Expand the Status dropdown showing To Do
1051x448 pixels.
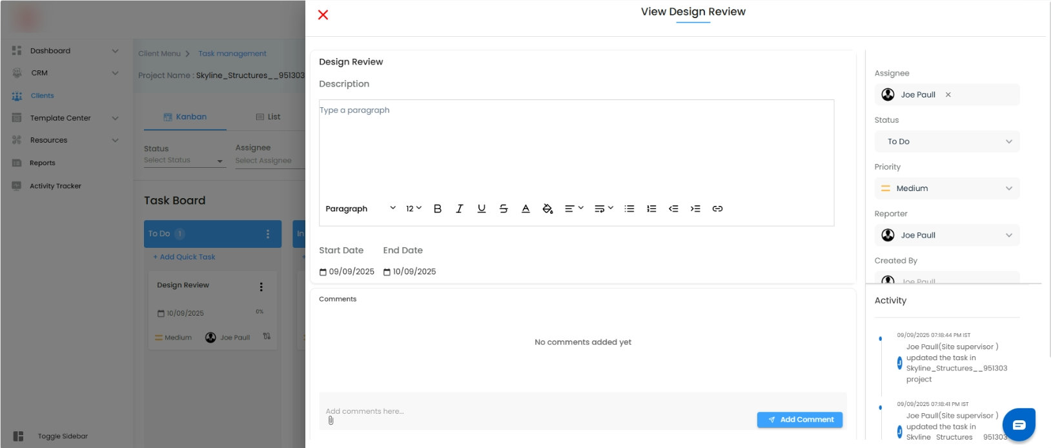[947, 141]
